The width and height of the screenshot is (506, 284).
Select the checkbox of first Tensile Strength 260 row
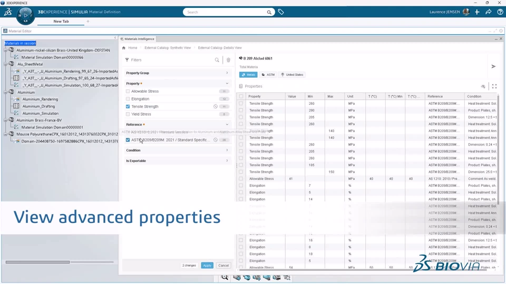pos(241,104)
